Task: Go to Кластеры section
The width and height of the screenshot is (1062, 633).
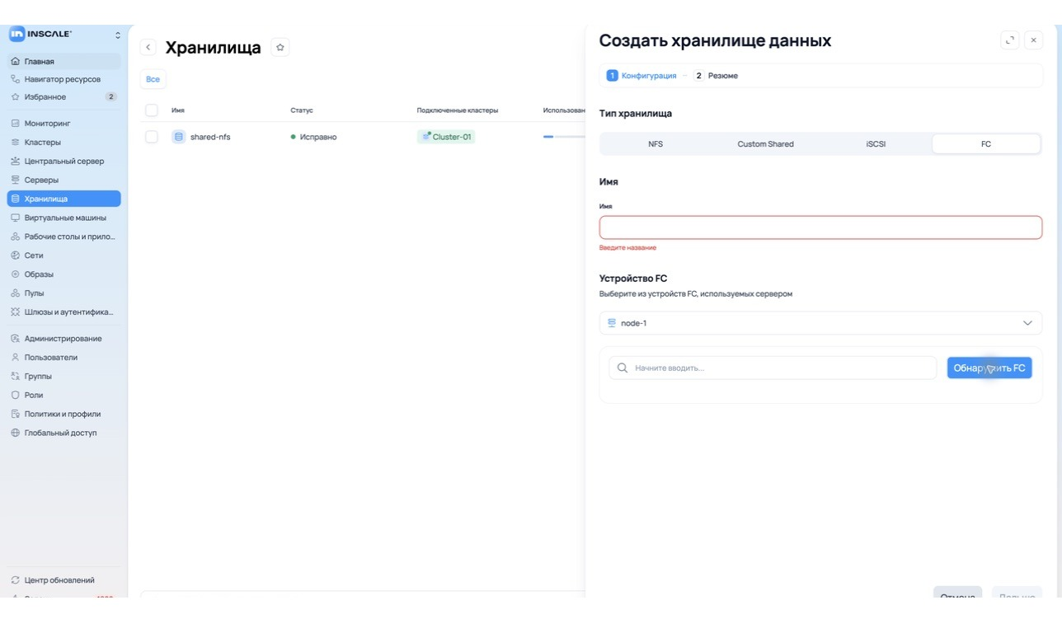Action: click(x=63, y=143)
